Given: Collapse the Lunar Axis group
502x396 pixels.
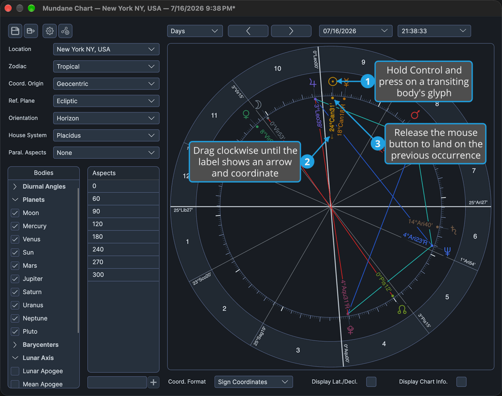Looking at the screenshot, I should [x=15, y=358].
